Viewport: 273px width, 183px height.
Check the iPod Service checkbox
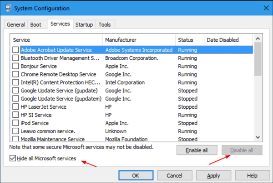click(x=16, y=123)
